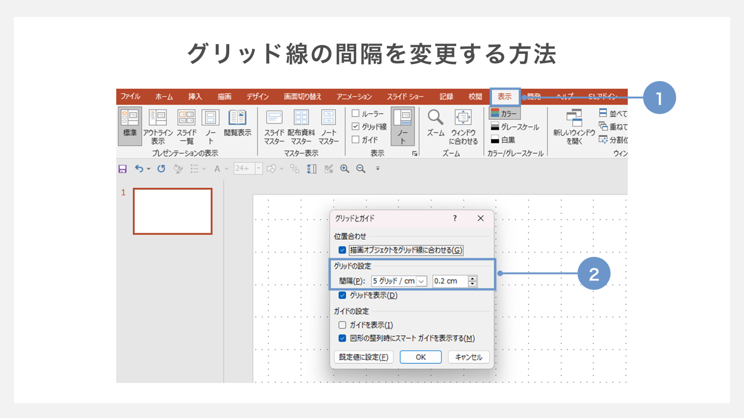Open the font size 24+ dropdown arrow
The image size is (744, 418).
point(258,168)
